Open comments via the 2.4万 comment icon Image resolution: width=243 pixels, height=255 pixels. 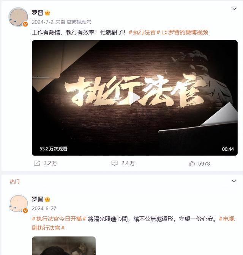[x=114, y=163]
